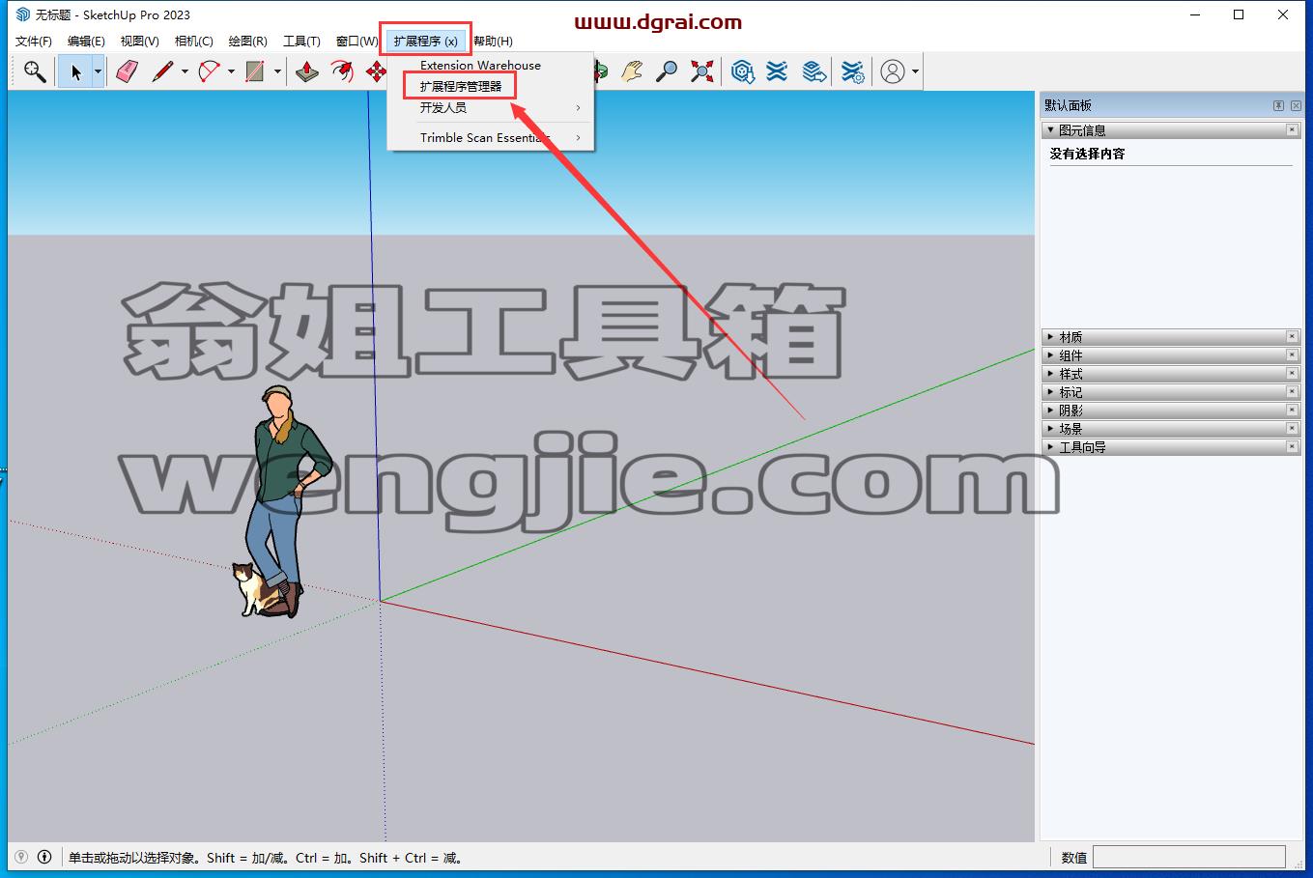Open the Rectangle tool dropdown arrow
Screen dimensions: 1313x878
point(277,71)
